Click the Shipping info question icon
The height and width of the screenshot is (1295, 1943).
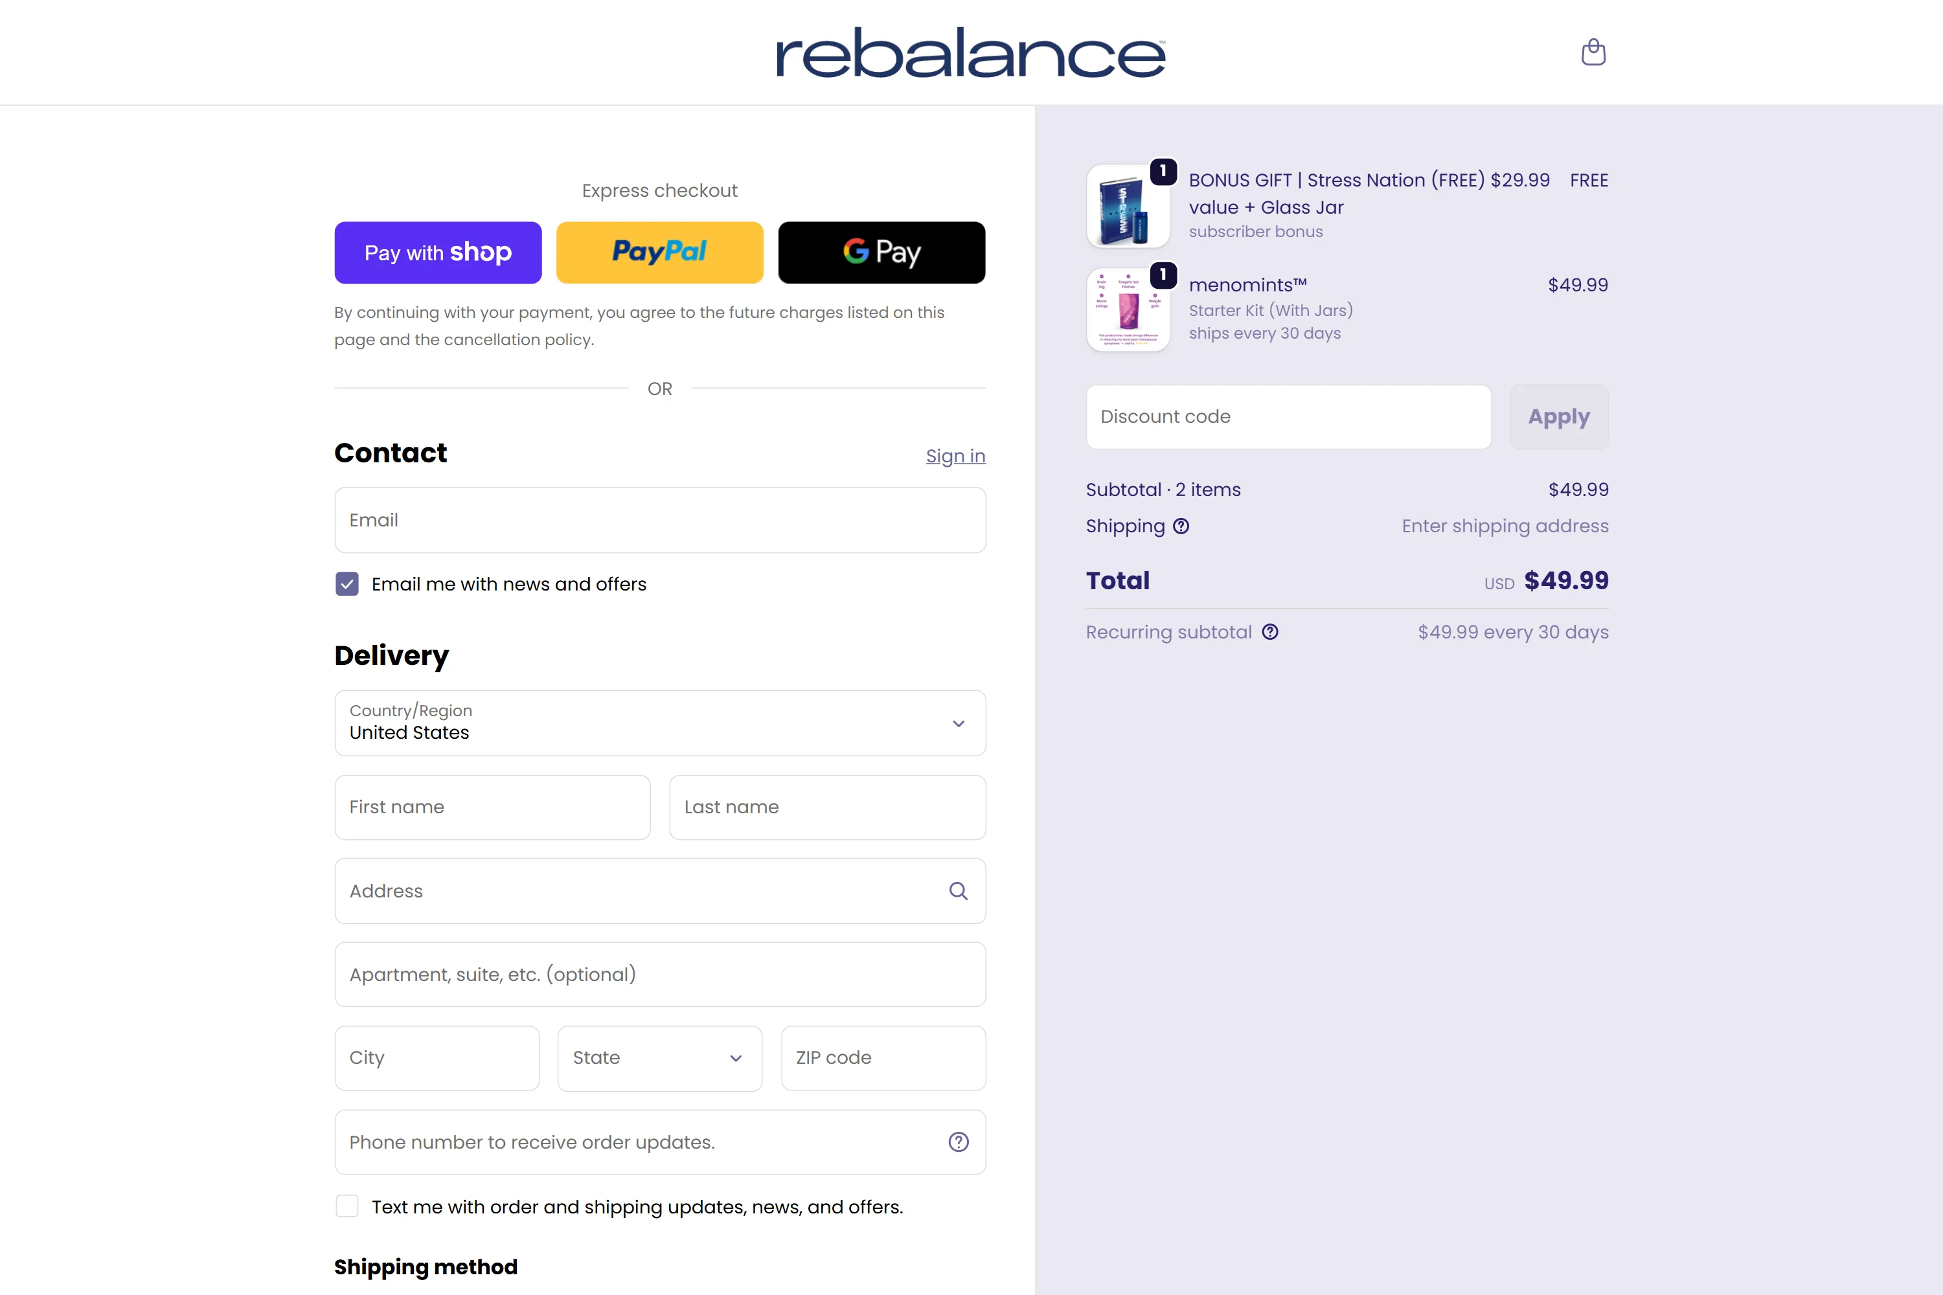coord(1181,526)
